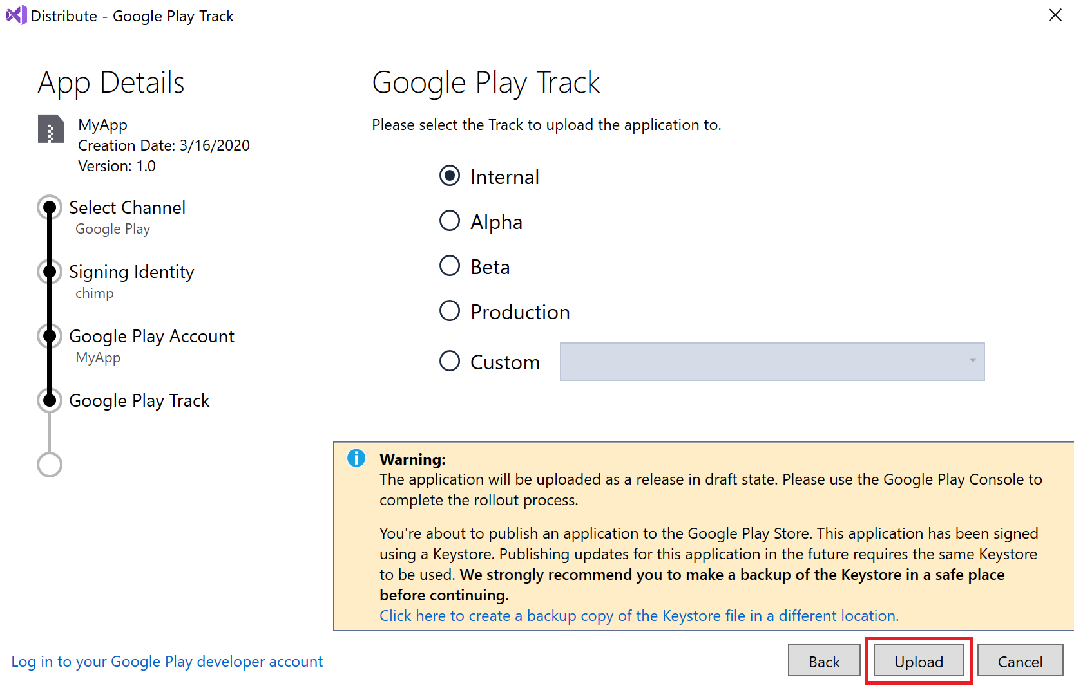Close the Distribute dialog window
The height and width of the screenshot is (686, 1074).
coord(1055,15)
